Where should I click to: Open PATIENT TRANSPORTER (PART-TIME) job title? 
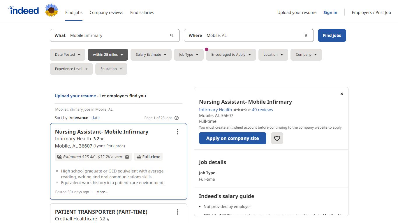tap(101, 212)
